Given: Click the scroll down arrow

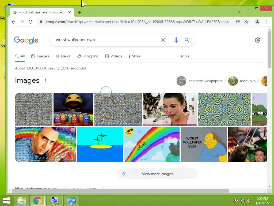Looking at the screenshot, I should [269, 186].
